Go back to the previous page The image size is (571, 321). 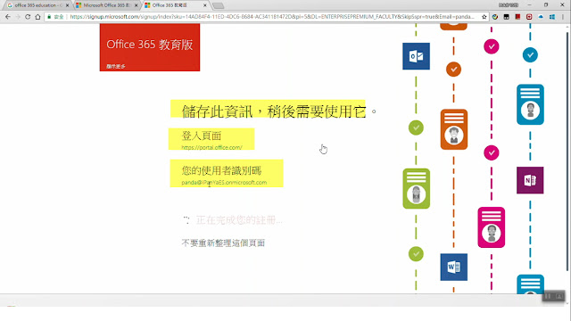pyautogui.click(x=8, y=17)
